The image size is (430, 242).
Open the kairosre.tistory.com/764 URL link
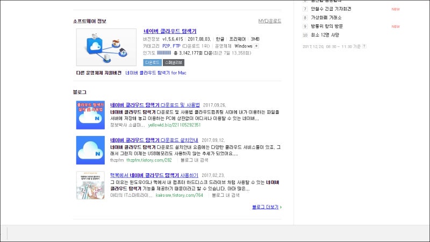click(180, 195)
